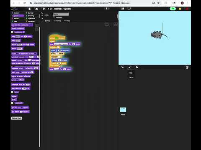
Task: Click the trash can icon
Action: (x=187, y=67)
